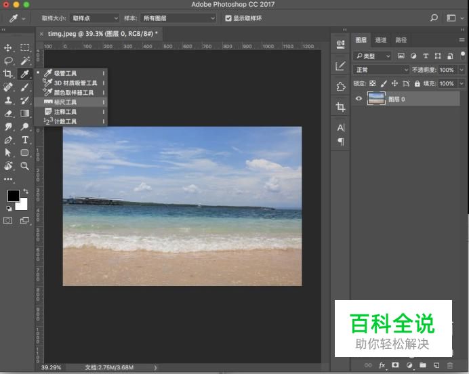Select the Magic Wand tool
The image size is (469, 374).
[25, 60]
